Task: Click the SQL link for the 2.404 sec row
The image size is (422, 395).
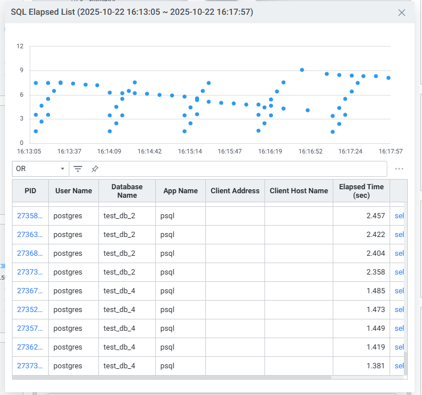Action: point(399,253)
